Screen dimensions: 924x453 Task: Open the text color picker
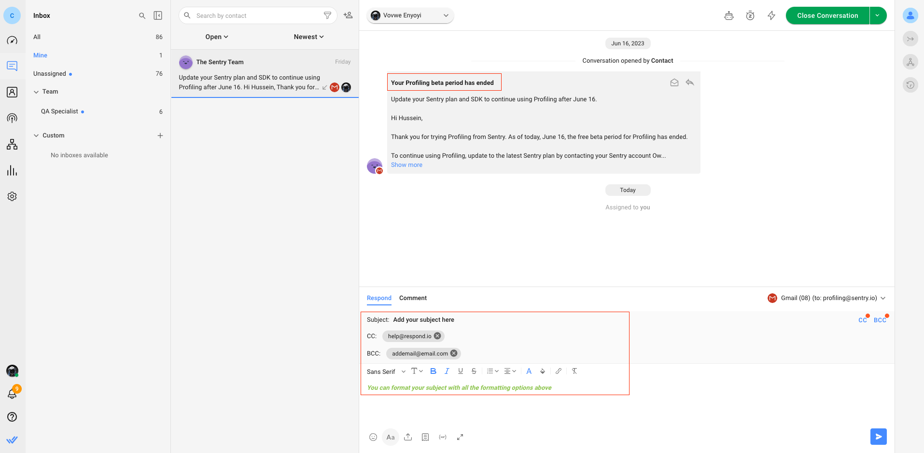coord(529,371)
